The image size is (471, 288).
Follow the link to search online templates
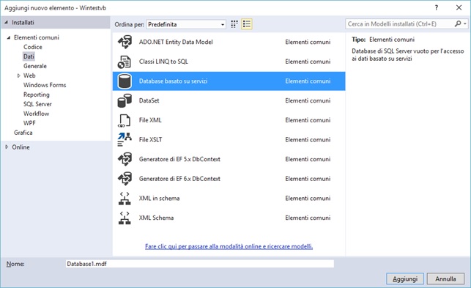point(229,246)
